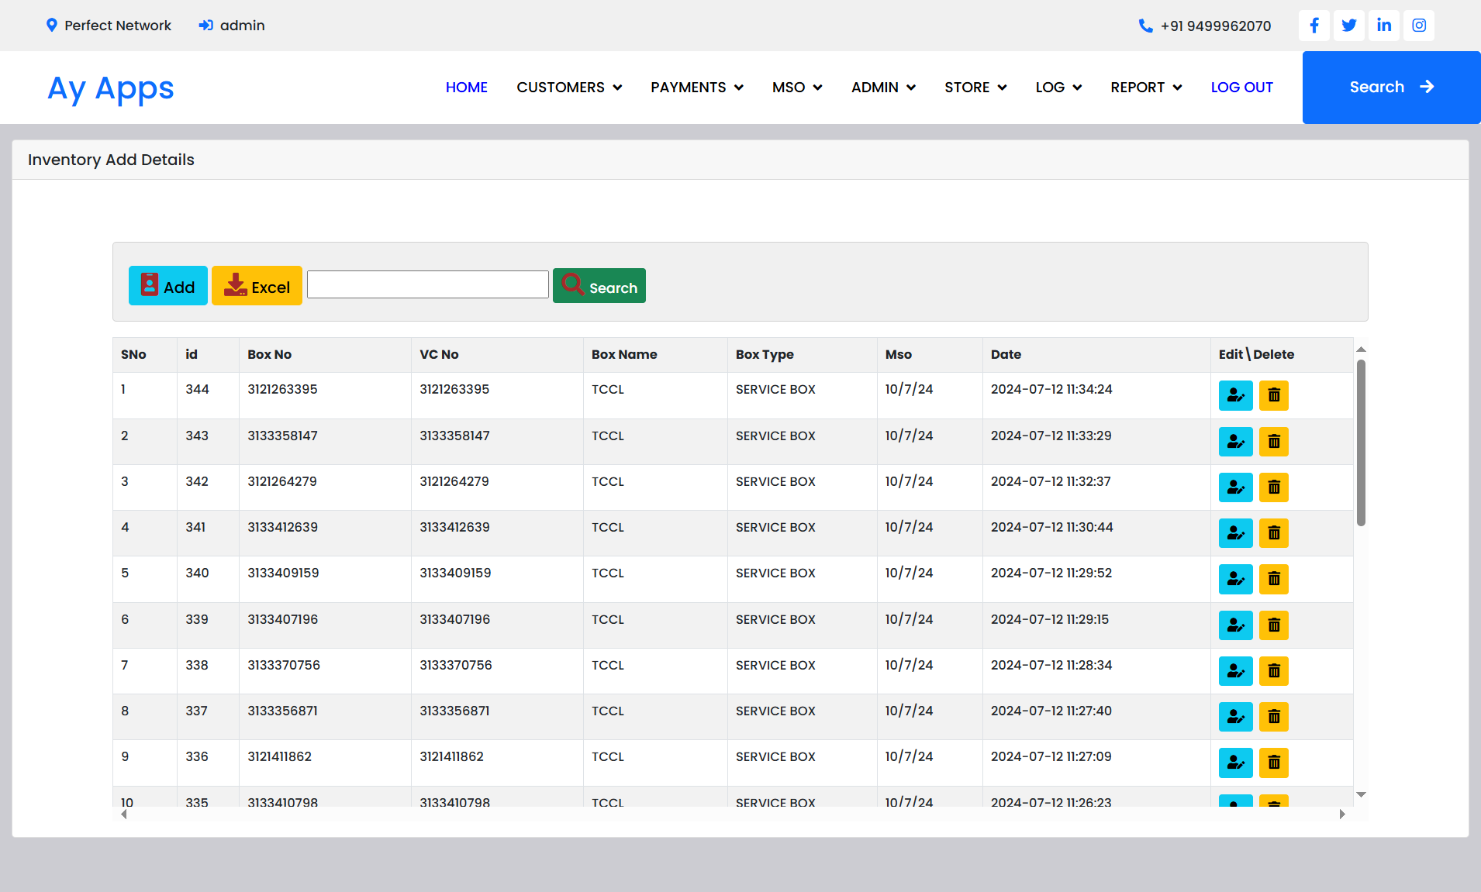
Task: Open the REPORT dropdown menu
Action: (1146, 88)
